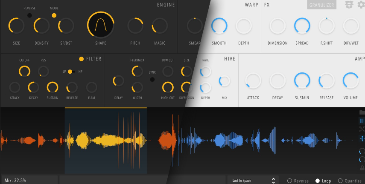
Task: Click the HIVE section title
Action: pos(230,59)
